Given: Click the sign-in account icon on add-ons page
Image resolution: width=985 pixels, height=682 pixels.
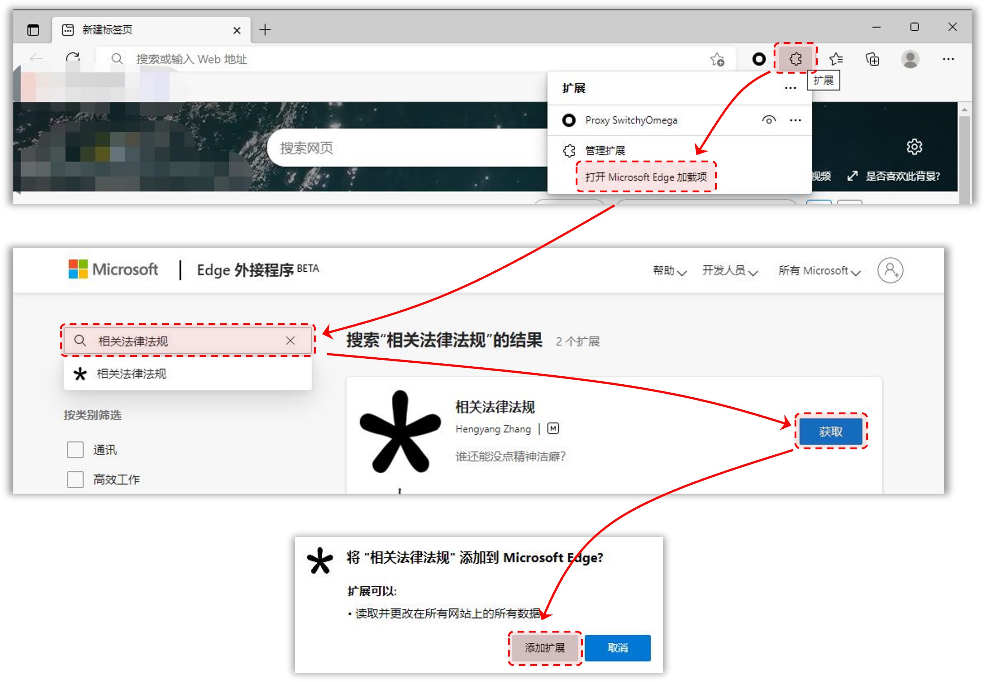Looking at the screenshot, I should pyautogui.click(x=890, y=270).
